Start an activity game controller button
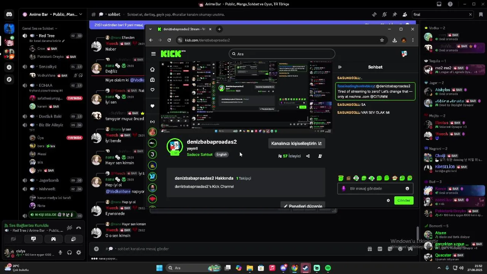The height and width of the screenshot is (274, 487). (54, 239)
